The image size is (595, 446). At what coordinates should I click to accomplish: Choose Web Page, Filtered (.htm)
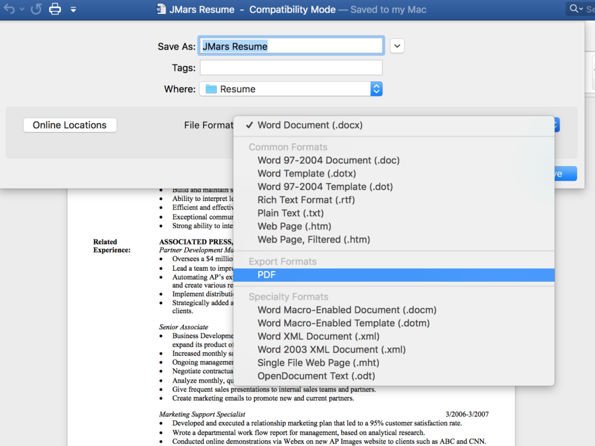(x=394, y=240)
